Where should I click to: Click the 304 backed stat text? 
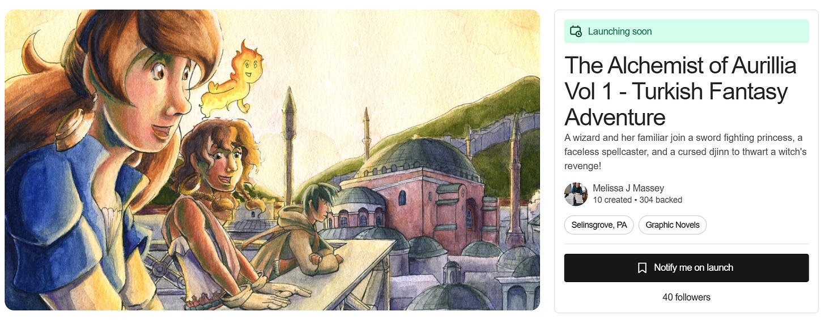[x=660, y=200]
